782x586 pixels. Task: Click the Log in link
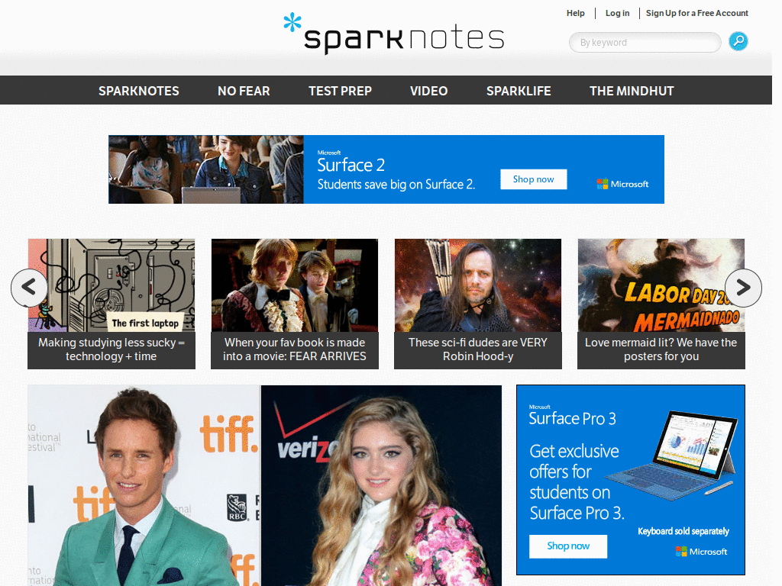(617, 13)
